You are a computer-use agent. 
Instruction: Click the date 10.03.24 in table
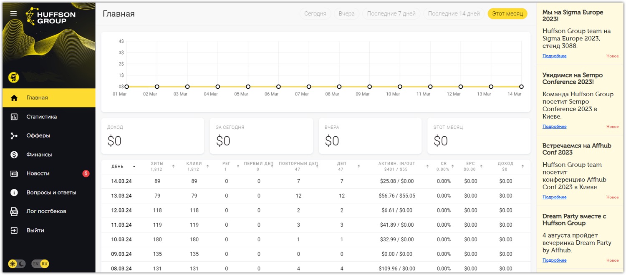121,240
